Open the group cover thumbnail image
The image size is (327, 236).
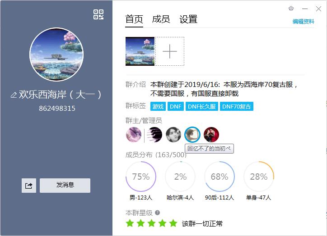(x=140, y=51)
